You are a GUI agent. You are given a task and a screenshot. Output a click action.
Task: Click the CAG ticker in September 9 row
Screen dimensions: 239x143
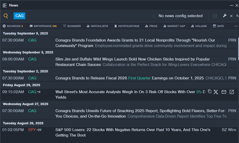tap(32, 40)
